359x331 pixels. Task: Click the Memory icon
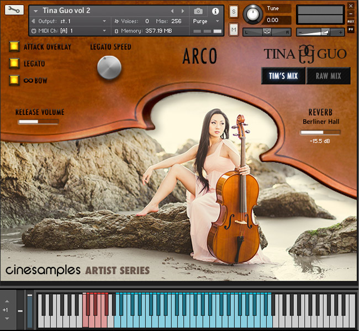point(117,31)
